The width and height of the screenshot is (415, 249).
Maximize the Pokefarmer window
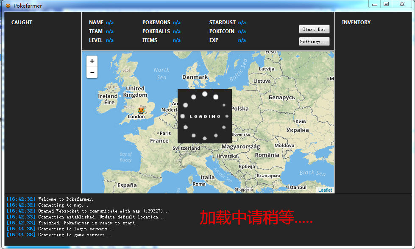[386, 4]
